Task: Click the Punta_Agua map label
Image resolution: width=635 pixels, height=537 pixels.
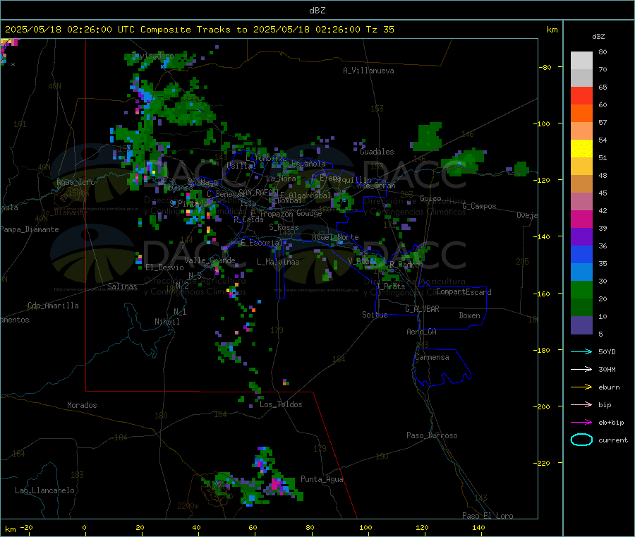Action: 322,479
